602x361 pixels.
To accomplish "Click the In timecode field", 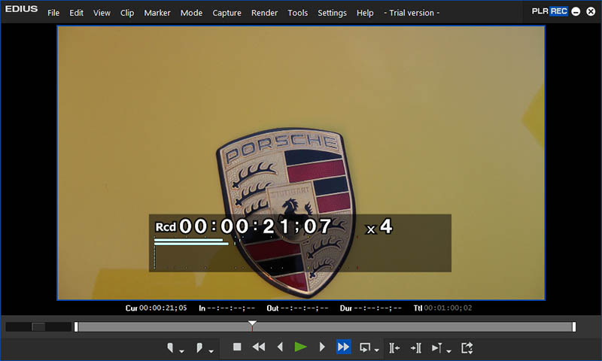I will click(227, 308).
